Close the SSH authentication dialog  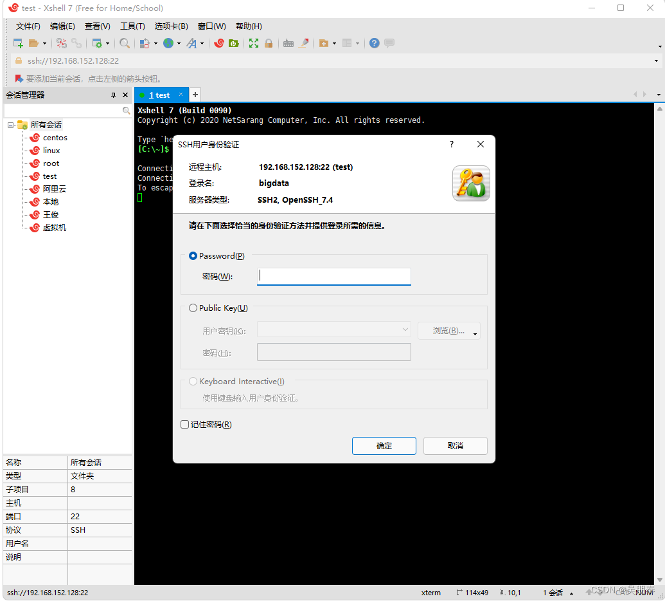[x=480, y=144]
